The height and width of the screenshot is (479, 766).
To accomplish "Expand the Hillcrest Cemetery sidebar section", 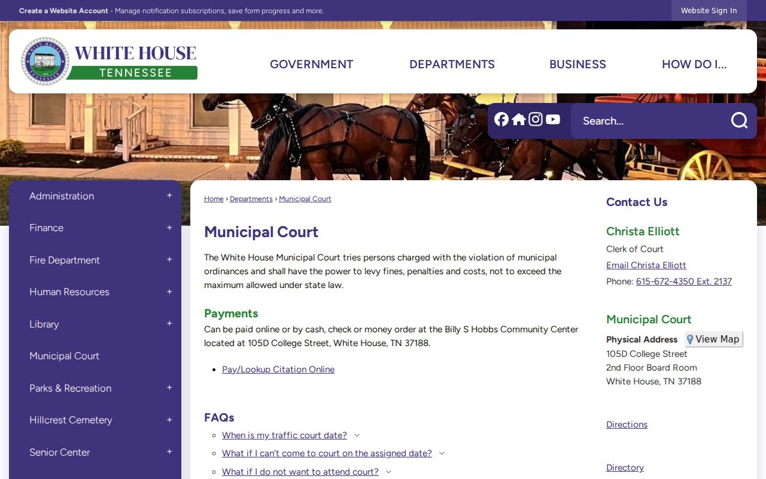I will (169, 420).
